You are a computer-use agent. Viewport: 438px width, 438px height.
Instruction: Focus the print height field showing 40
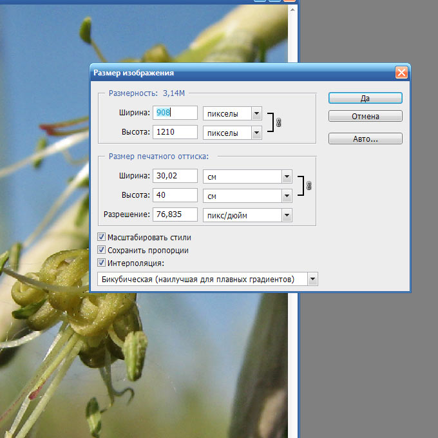175,195
